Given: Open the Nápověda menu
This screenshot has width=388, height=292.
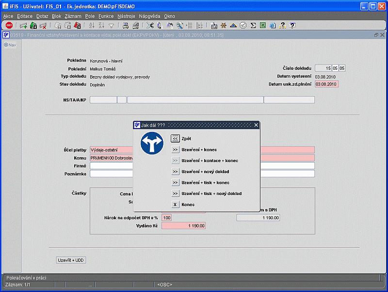Looking at the screenshot, I should tap(149, 16).
